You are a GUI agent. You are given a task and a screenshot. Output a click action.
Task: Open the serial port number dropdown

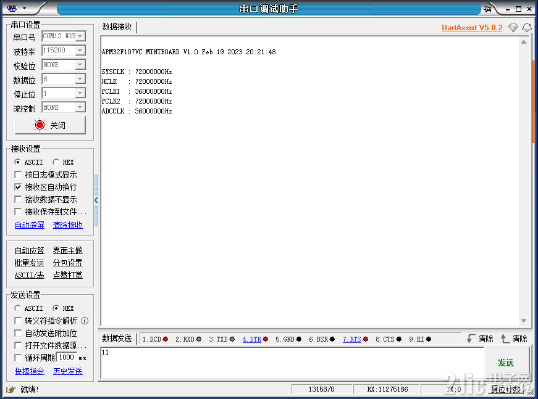click(80, 36)
